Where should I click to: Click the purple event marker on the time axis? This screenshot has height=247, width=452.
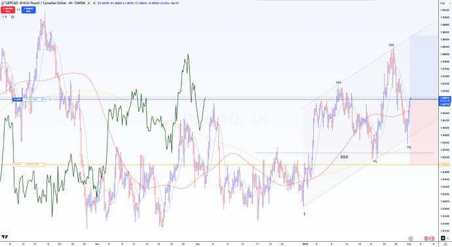point(411,238)
